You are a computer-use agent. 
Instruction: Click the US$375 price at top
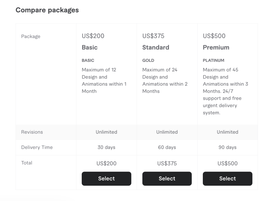tap(153, 36)
